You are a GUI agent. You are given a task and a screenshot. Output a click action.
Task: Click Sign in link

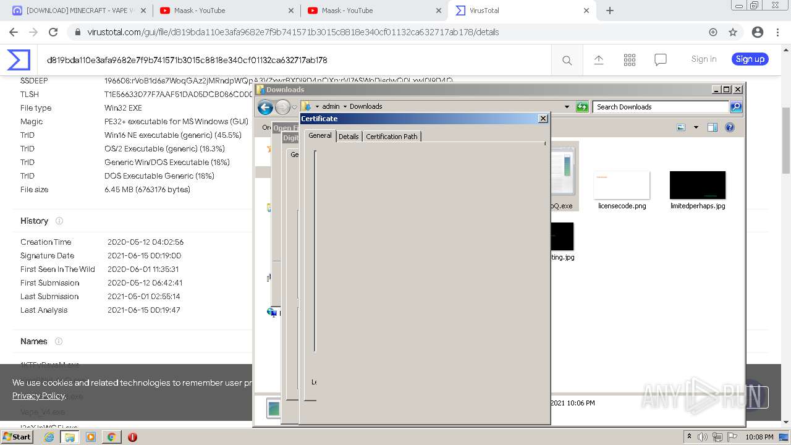coord(704,59)
